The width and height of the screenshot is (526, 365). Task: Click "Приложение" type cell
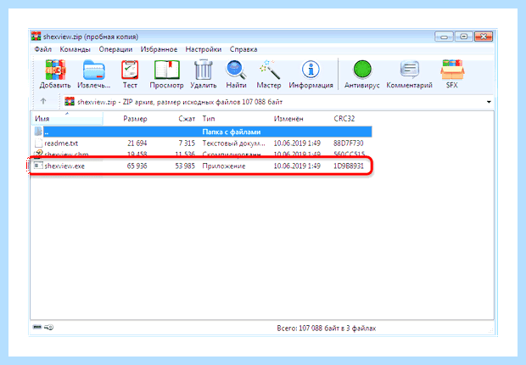click(x=224, y=166)
